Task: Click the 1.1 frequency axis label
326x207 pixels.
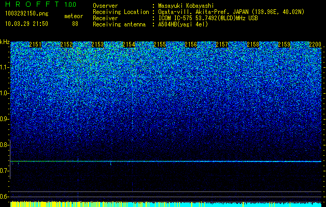Action: (5, 68)
